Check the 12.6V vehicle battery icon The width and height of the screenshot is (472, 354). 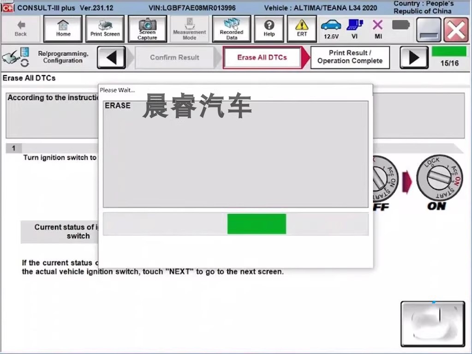click(x=331, y=29)
